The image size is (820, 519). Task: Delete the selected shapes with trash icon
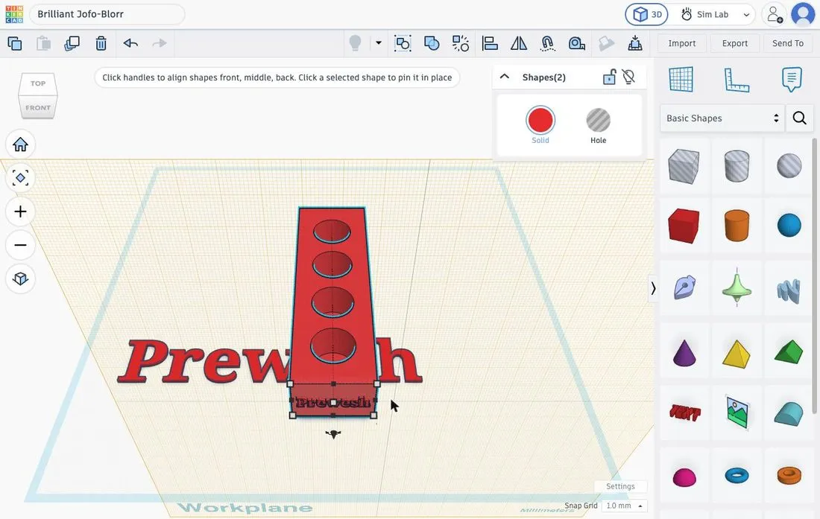[x=101, y=43]
